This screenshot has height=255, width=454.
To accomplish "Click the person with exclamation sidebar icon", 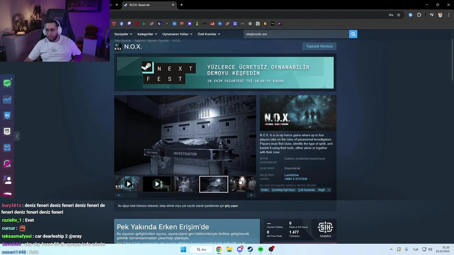I will pyautogui.click(x=7, y=180).
